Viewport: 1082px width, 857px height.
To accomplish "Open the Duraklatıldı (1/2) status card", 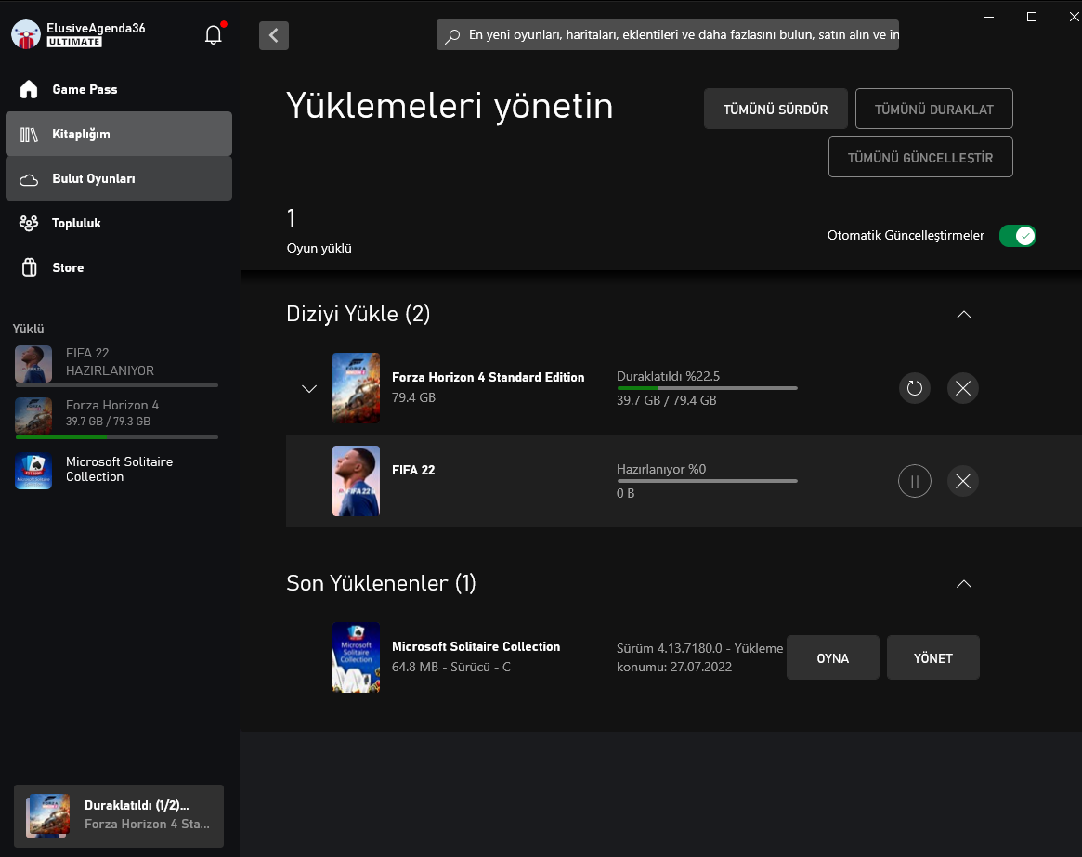I will [119, 815].
